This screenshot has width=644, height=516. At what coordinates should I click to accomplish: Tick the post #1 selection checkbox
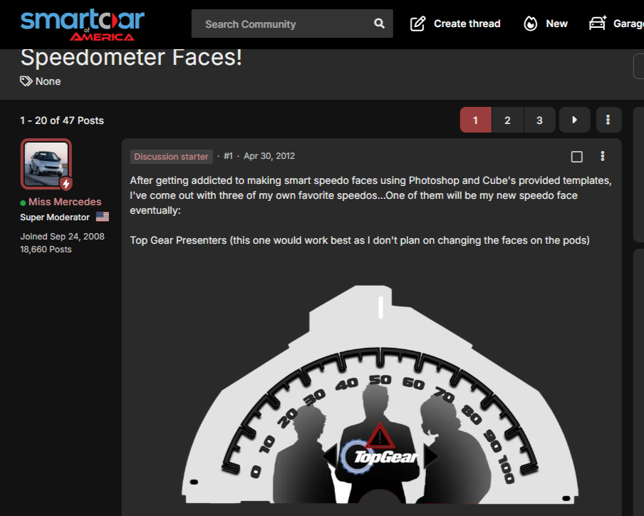[x=577, y=157]
